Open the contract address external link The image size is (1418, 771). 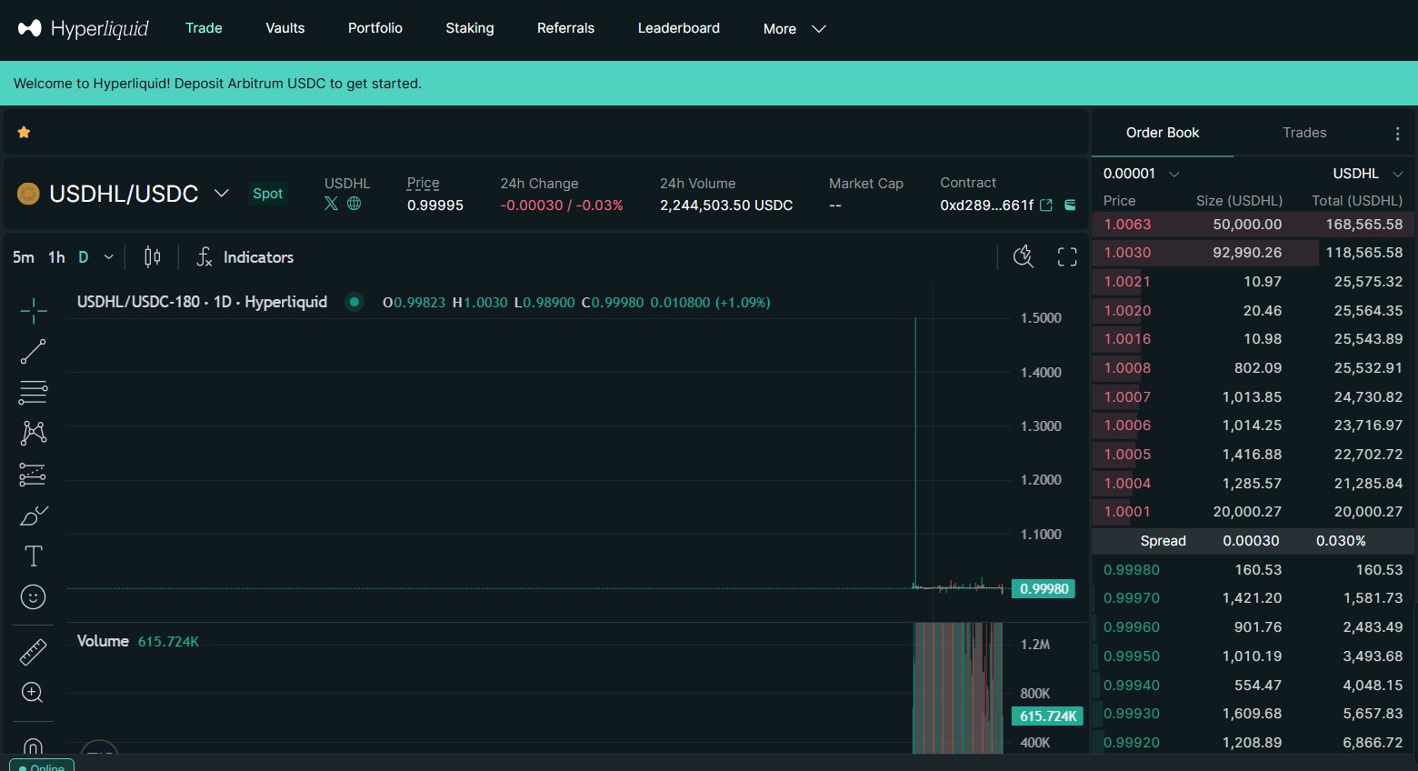(1046, 205)
